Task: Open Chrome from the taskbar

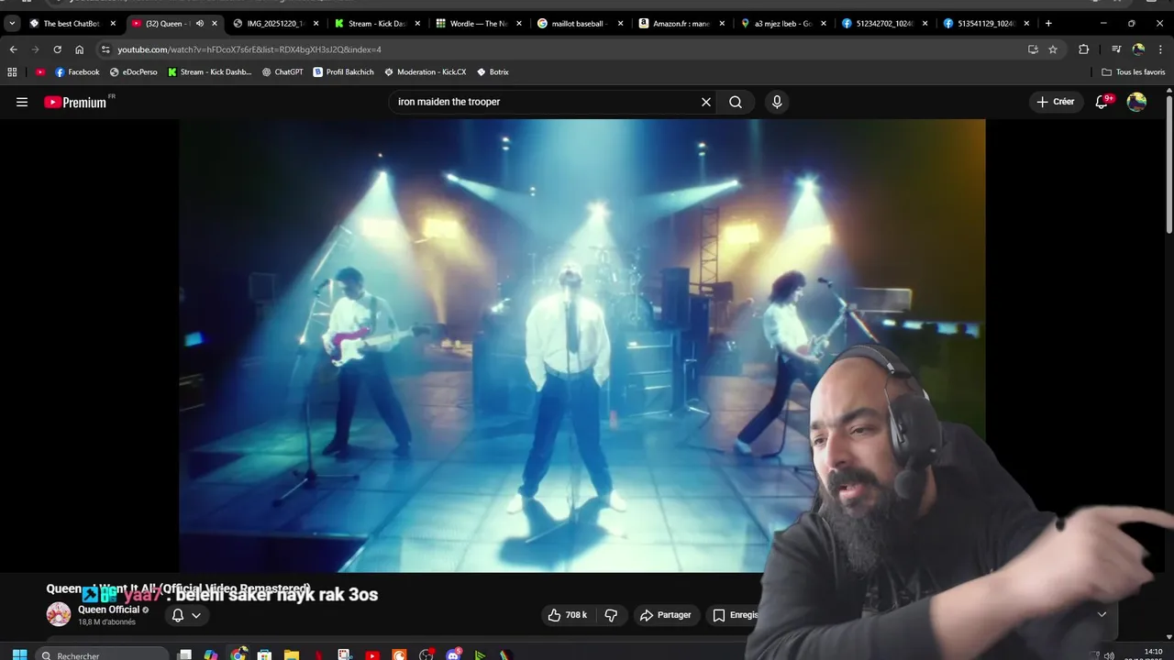Action: click(x=238, y=654)
